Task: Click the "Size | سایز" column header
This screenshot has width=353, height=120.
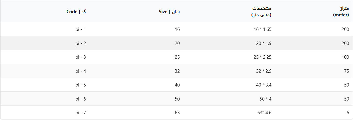Action: tap(169, 12)
